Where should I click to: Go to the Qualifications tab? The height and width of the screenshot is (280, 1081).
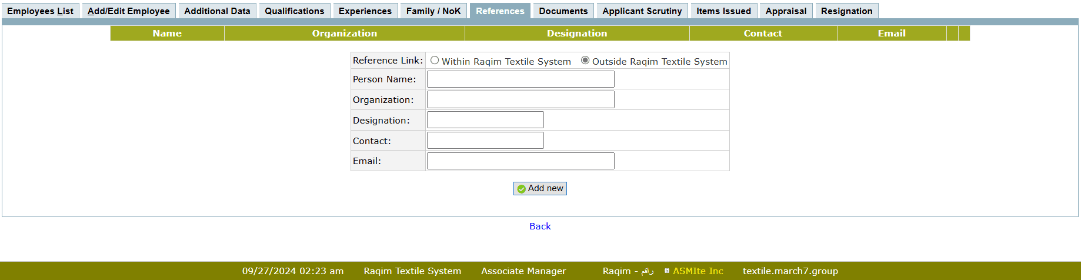click(294, 11)
